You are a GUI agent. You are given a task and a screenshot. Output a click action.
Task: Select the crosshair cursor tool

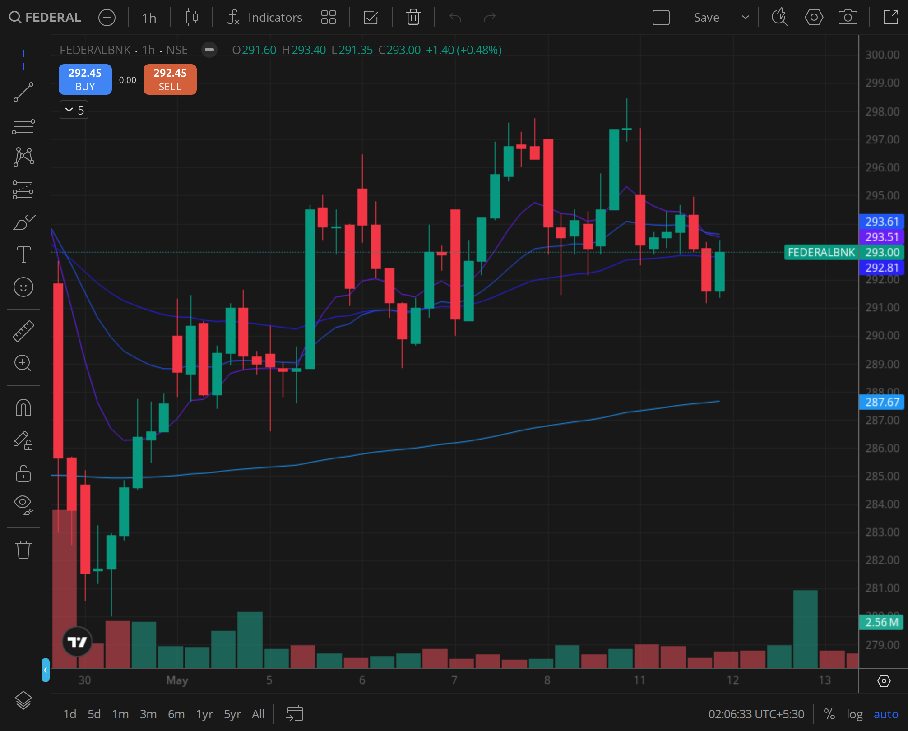click(x=23, y=60)
